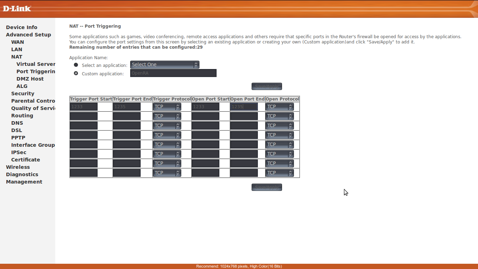Viewport: 478px width, 269px height.
Task: Open WAN settings in sidebar
Action: pos(17,42)
